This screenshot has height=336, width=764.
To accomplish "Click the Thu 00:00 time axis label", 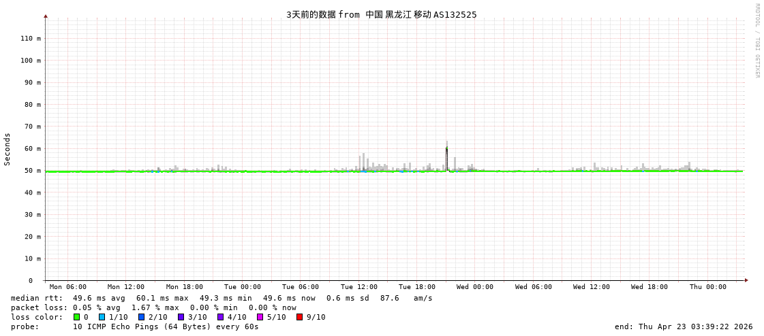I will point(707,287).
